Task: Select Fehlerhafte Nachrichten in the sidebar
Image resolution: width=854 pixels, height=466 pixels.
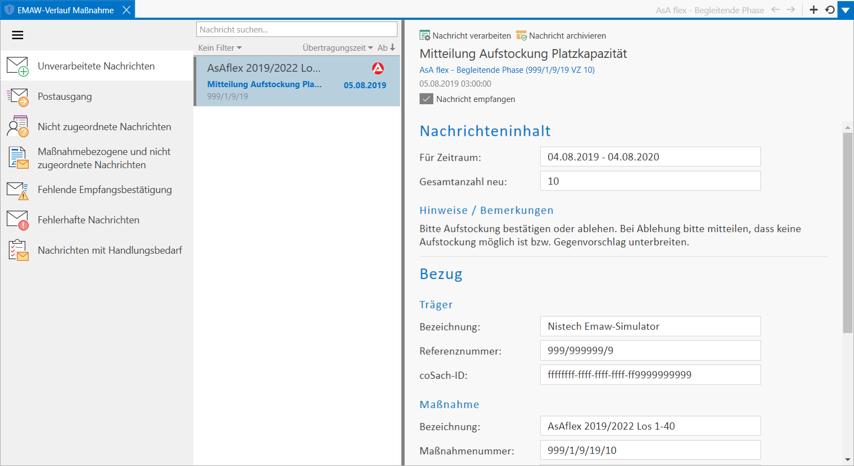Action: pos(88,220)
